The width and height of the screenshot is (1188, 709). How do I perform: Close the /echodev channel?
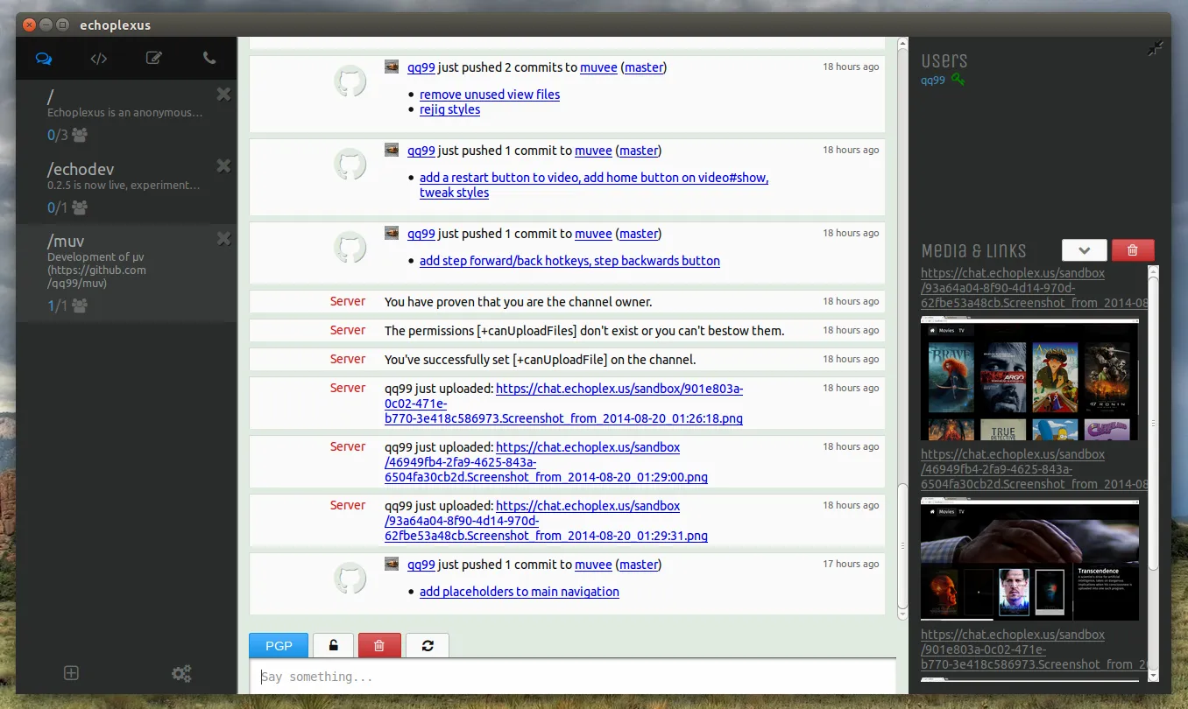[223, 165]
